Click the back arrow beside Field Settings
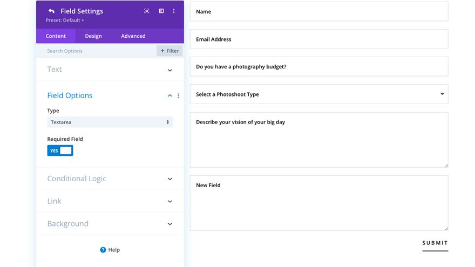Viewport: 475px width, 267px height. [51, 11]
